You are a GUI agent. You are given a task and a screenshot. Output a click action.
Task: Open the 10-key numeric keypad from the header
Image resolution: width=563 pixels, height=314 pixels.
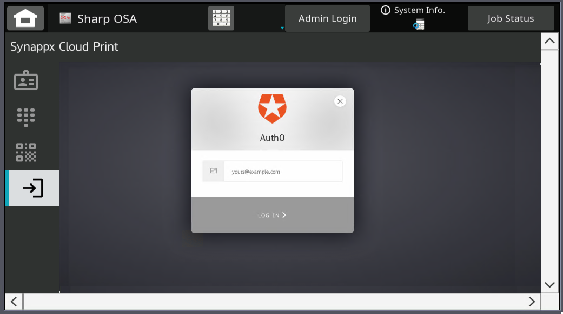221,18
